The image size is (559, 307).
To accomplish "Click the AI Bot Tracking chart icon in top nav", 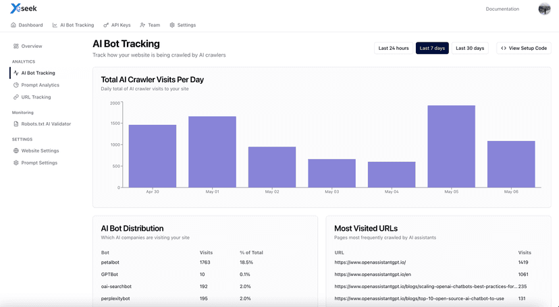I will (x=55, y=25).
